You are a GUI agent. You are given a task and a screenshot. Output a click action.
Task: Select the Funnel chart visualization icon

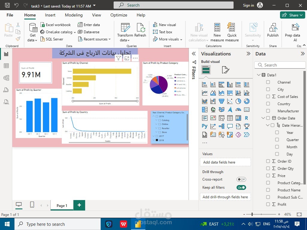[222, 101]
